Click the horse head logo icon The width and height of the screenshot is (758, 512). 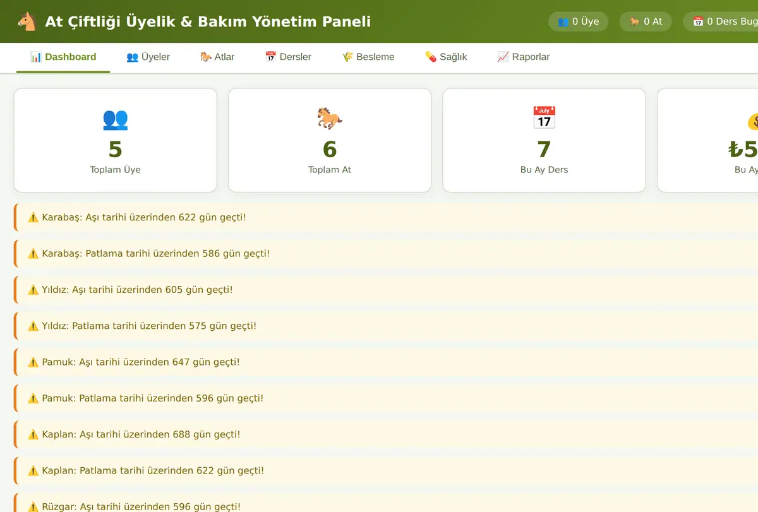(27, 21)
